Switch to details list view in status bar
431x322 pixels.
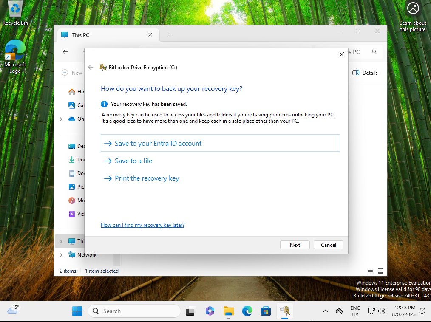click(x=370, y=271)
